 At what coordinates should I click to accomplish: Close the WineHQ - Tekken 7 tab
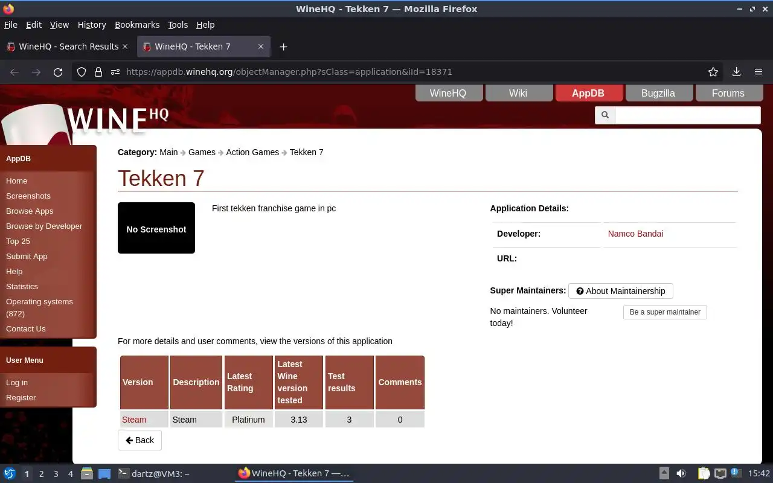click(261, 46)
